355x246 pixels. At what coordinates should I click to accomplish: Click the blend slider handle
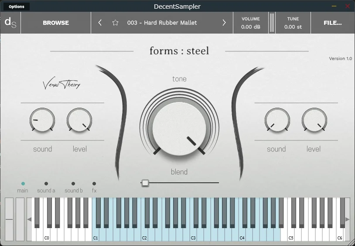tap(145, 183)
